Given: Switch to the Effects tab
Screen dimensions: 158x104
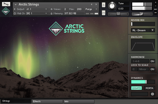Looking at the screenshot, I should (x=47, y=102).
